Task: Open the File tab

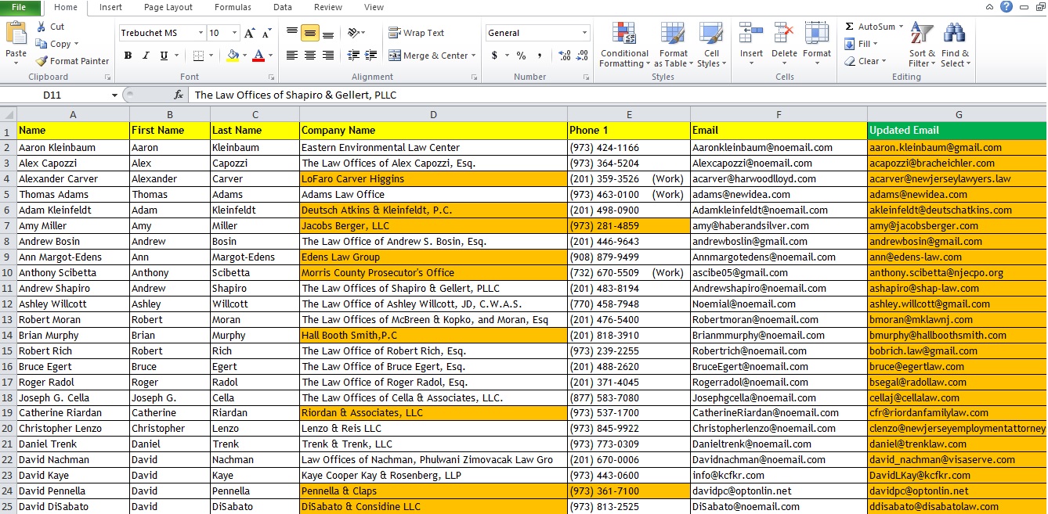Action: tap(20, 7)
